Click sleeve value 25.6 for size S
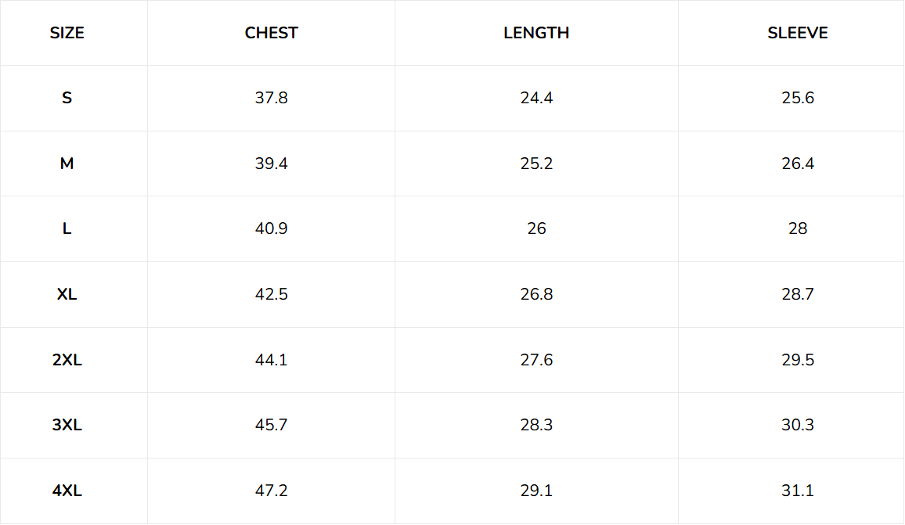 click(798, 98)
